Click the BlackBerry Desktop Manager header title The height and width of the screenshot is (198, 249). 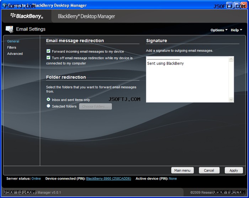pyautogui.click(x=86, y=16)
